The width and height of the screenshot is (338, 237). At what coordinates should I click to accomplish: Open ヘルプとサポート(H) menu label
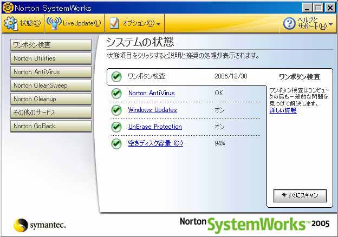click(312, 23)
